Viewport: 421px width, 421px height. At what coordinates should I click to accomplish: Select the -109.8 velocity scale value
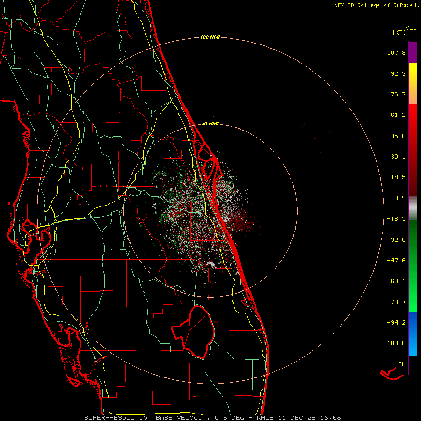point(394,343)
